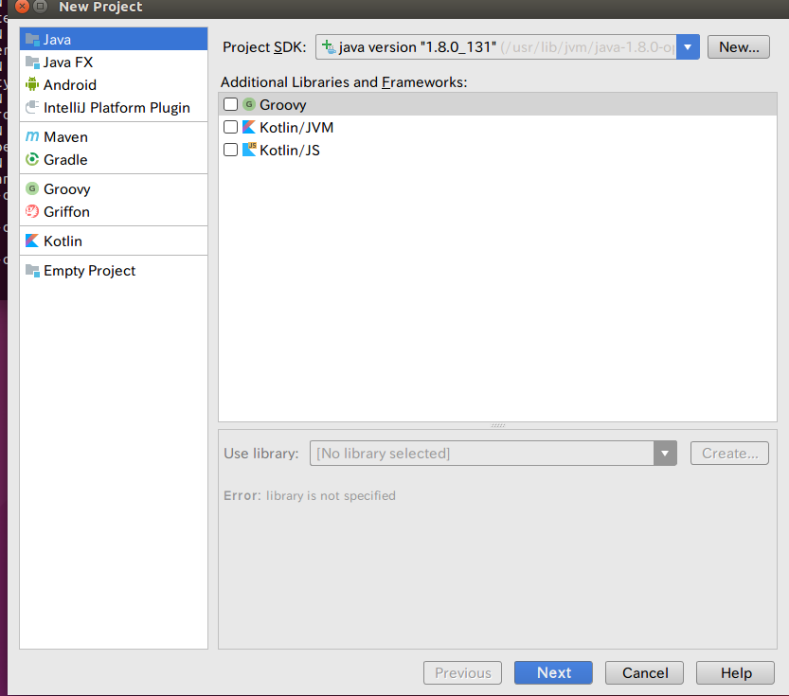This screenshot has height=696, width=789.
Task: Click the Previous button
Action: pyautogui.click(x=462, y=672)
